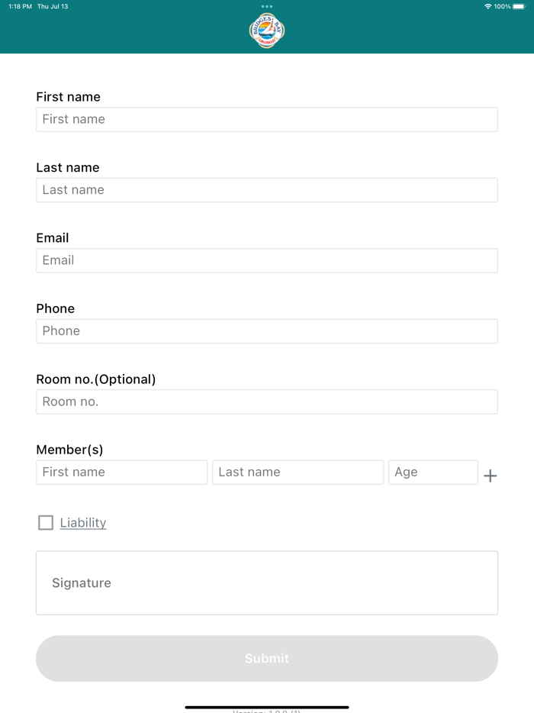Tap the three-dot multitasking icon

266,6
